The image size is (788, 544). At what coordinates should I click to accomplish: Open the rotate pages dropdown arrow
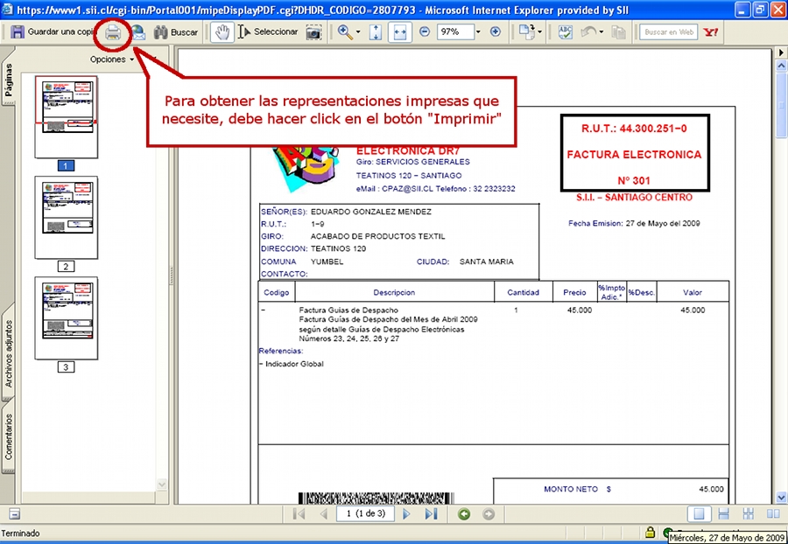coord(539,32)
